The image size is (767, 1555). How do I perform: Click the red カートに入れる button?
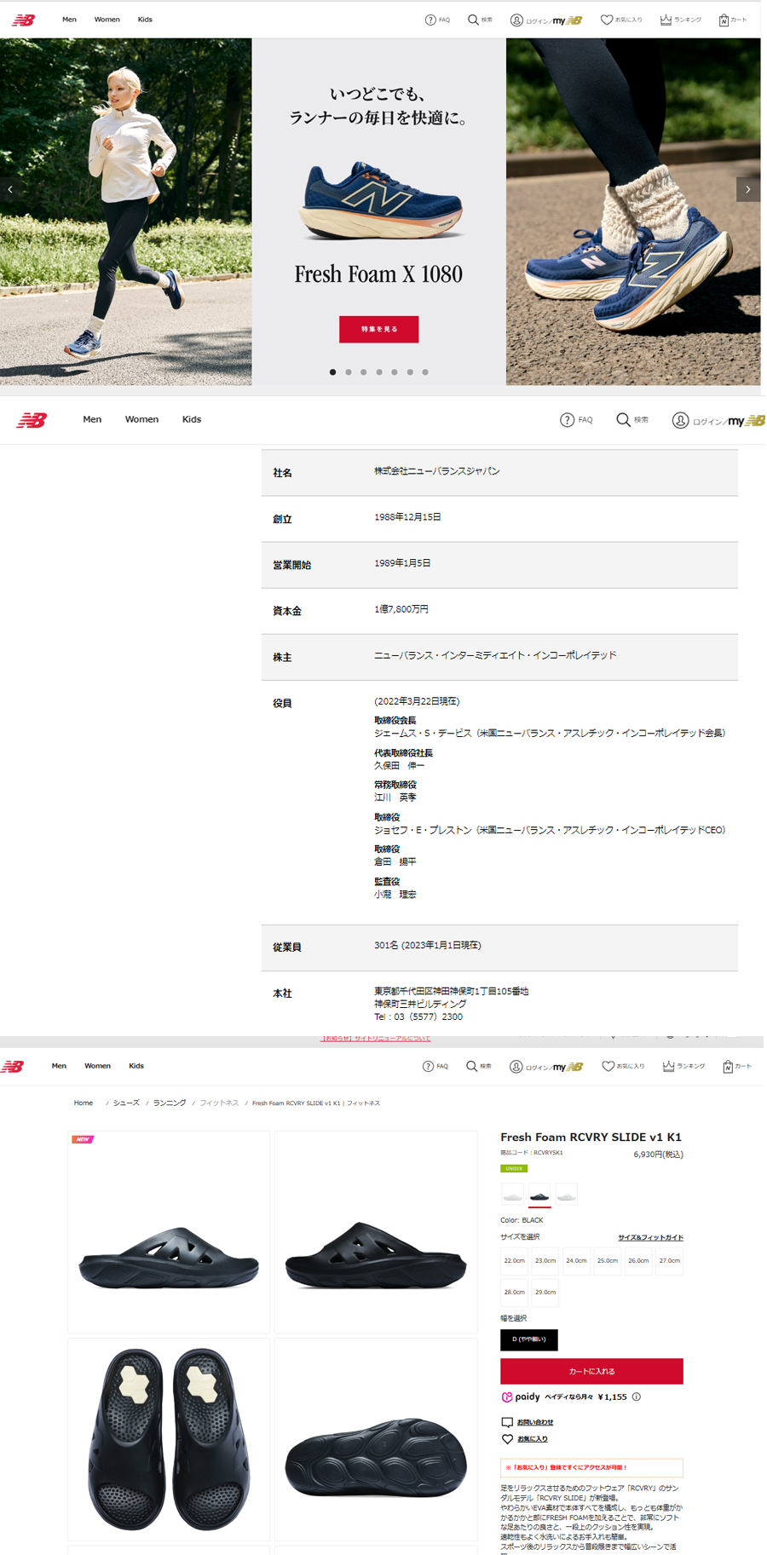click(591, 1371)
